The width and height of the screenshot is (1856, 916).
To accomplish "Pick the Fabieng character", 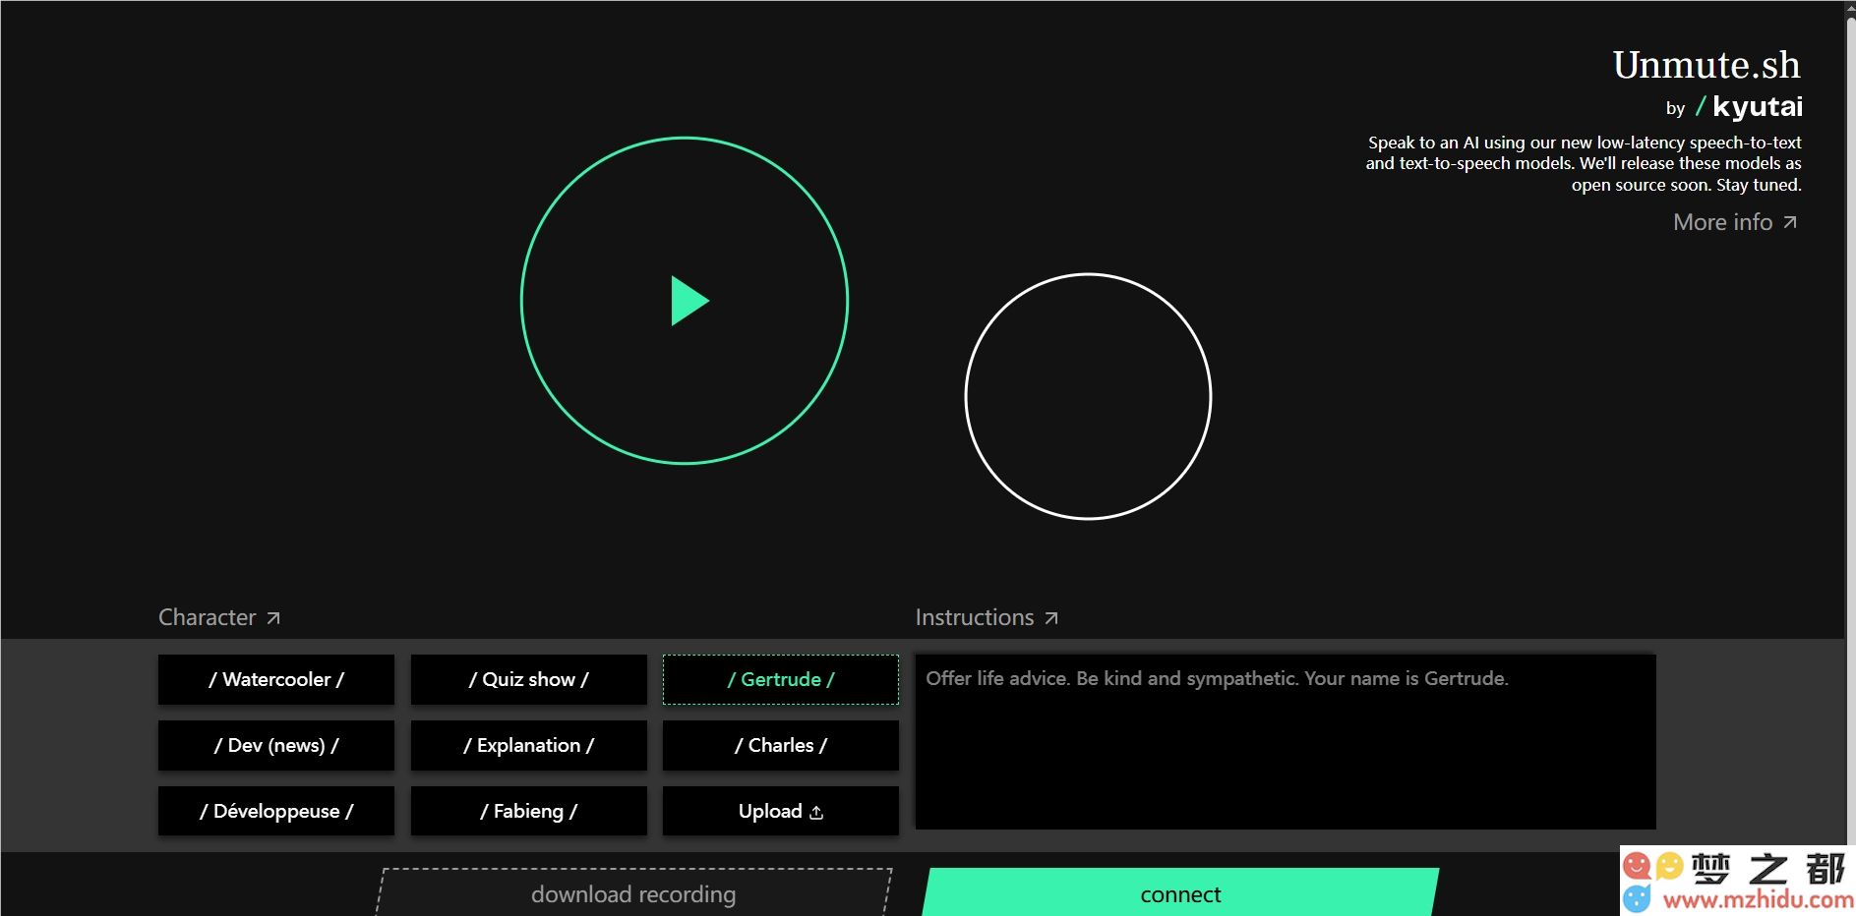I will tap(529, 811).
